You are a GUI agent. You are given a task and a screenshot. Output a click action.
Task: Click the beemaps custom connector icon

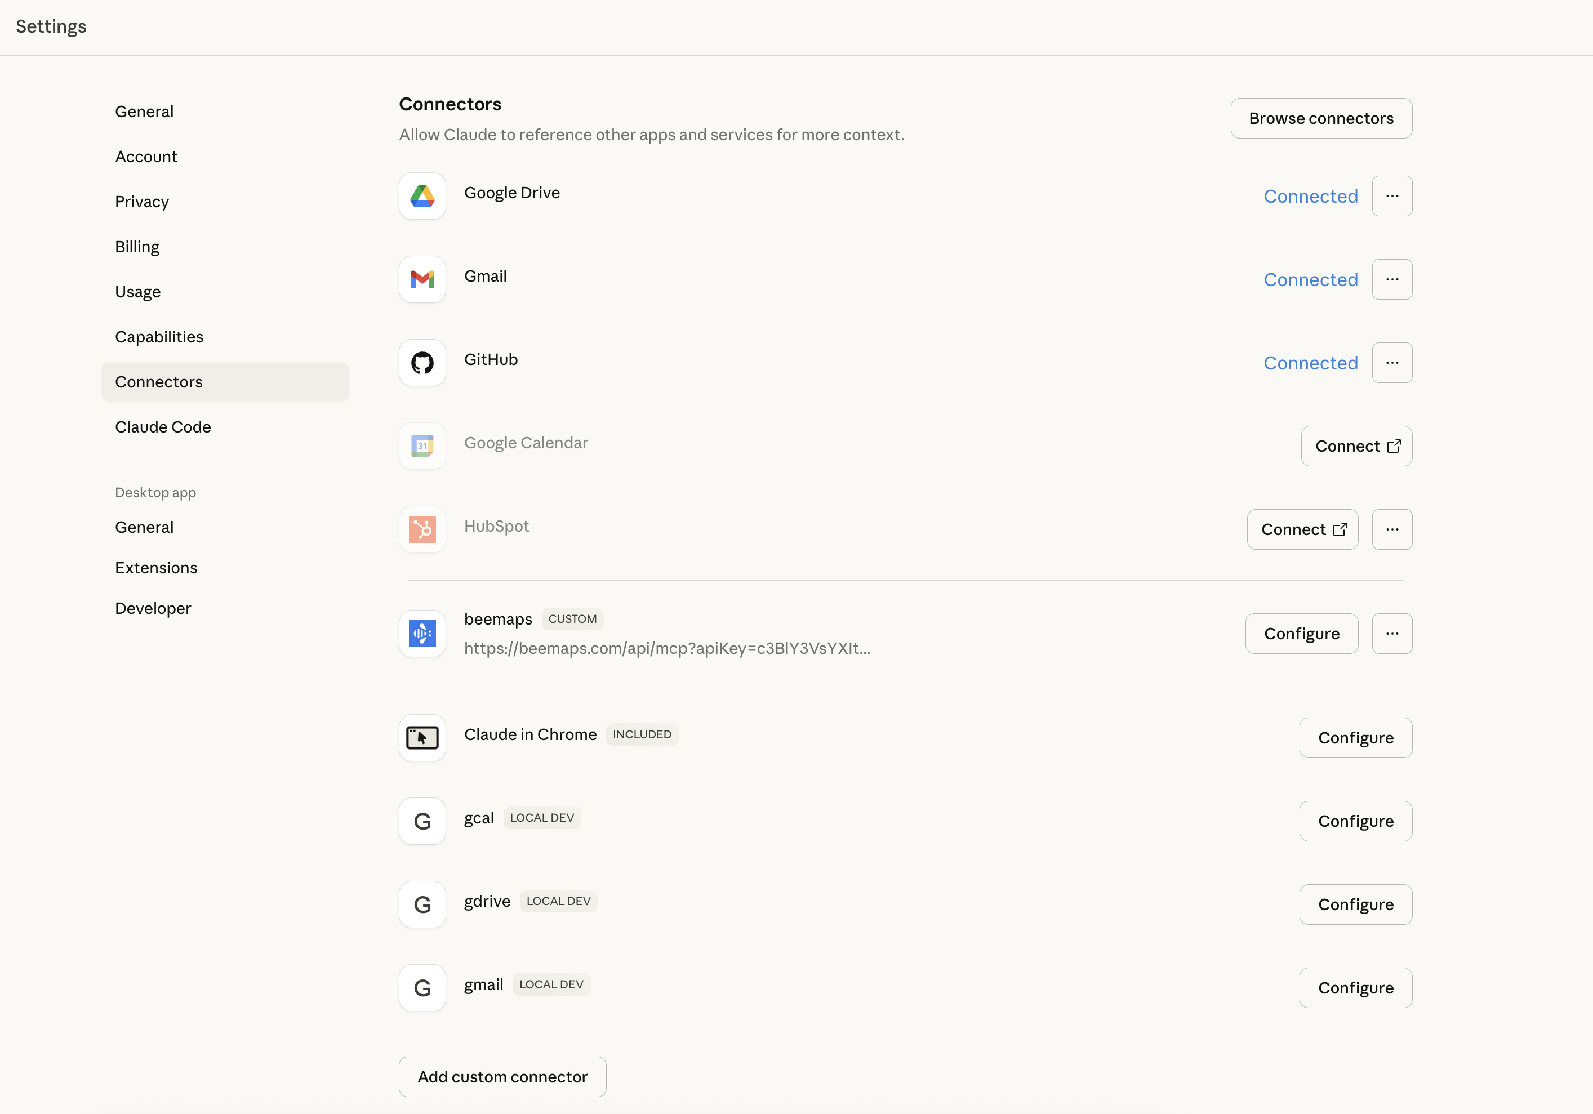(422, 633)
